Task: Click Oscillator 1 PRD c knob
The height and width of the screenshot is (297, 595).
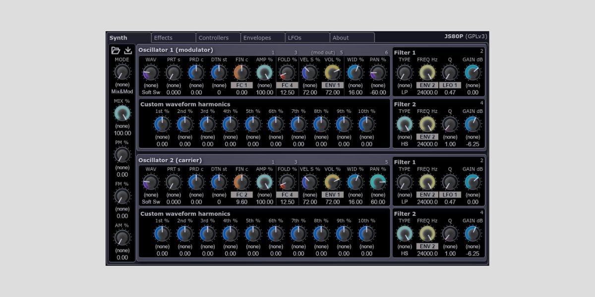Action: click(x=196, y=73)
